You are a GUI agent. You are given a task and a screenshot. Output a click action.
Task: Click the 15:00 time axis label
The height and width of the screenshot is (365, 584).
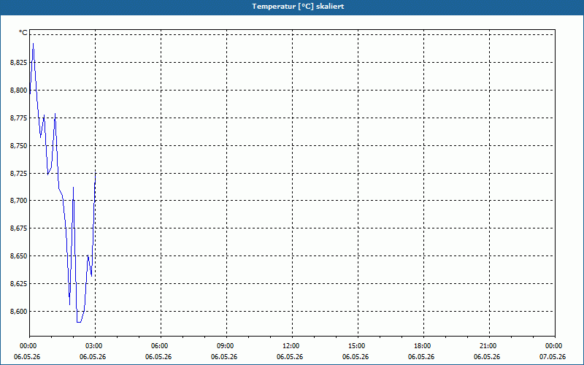pos(356,346)
